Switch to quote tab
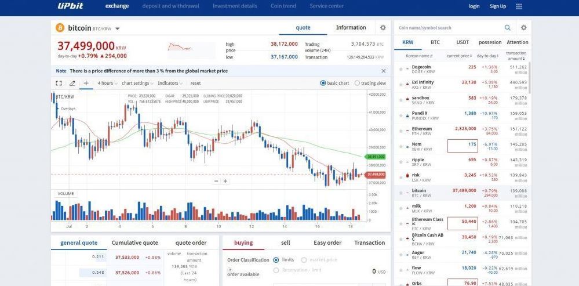This screenshot has height=286, width=579. click(303, 27)
